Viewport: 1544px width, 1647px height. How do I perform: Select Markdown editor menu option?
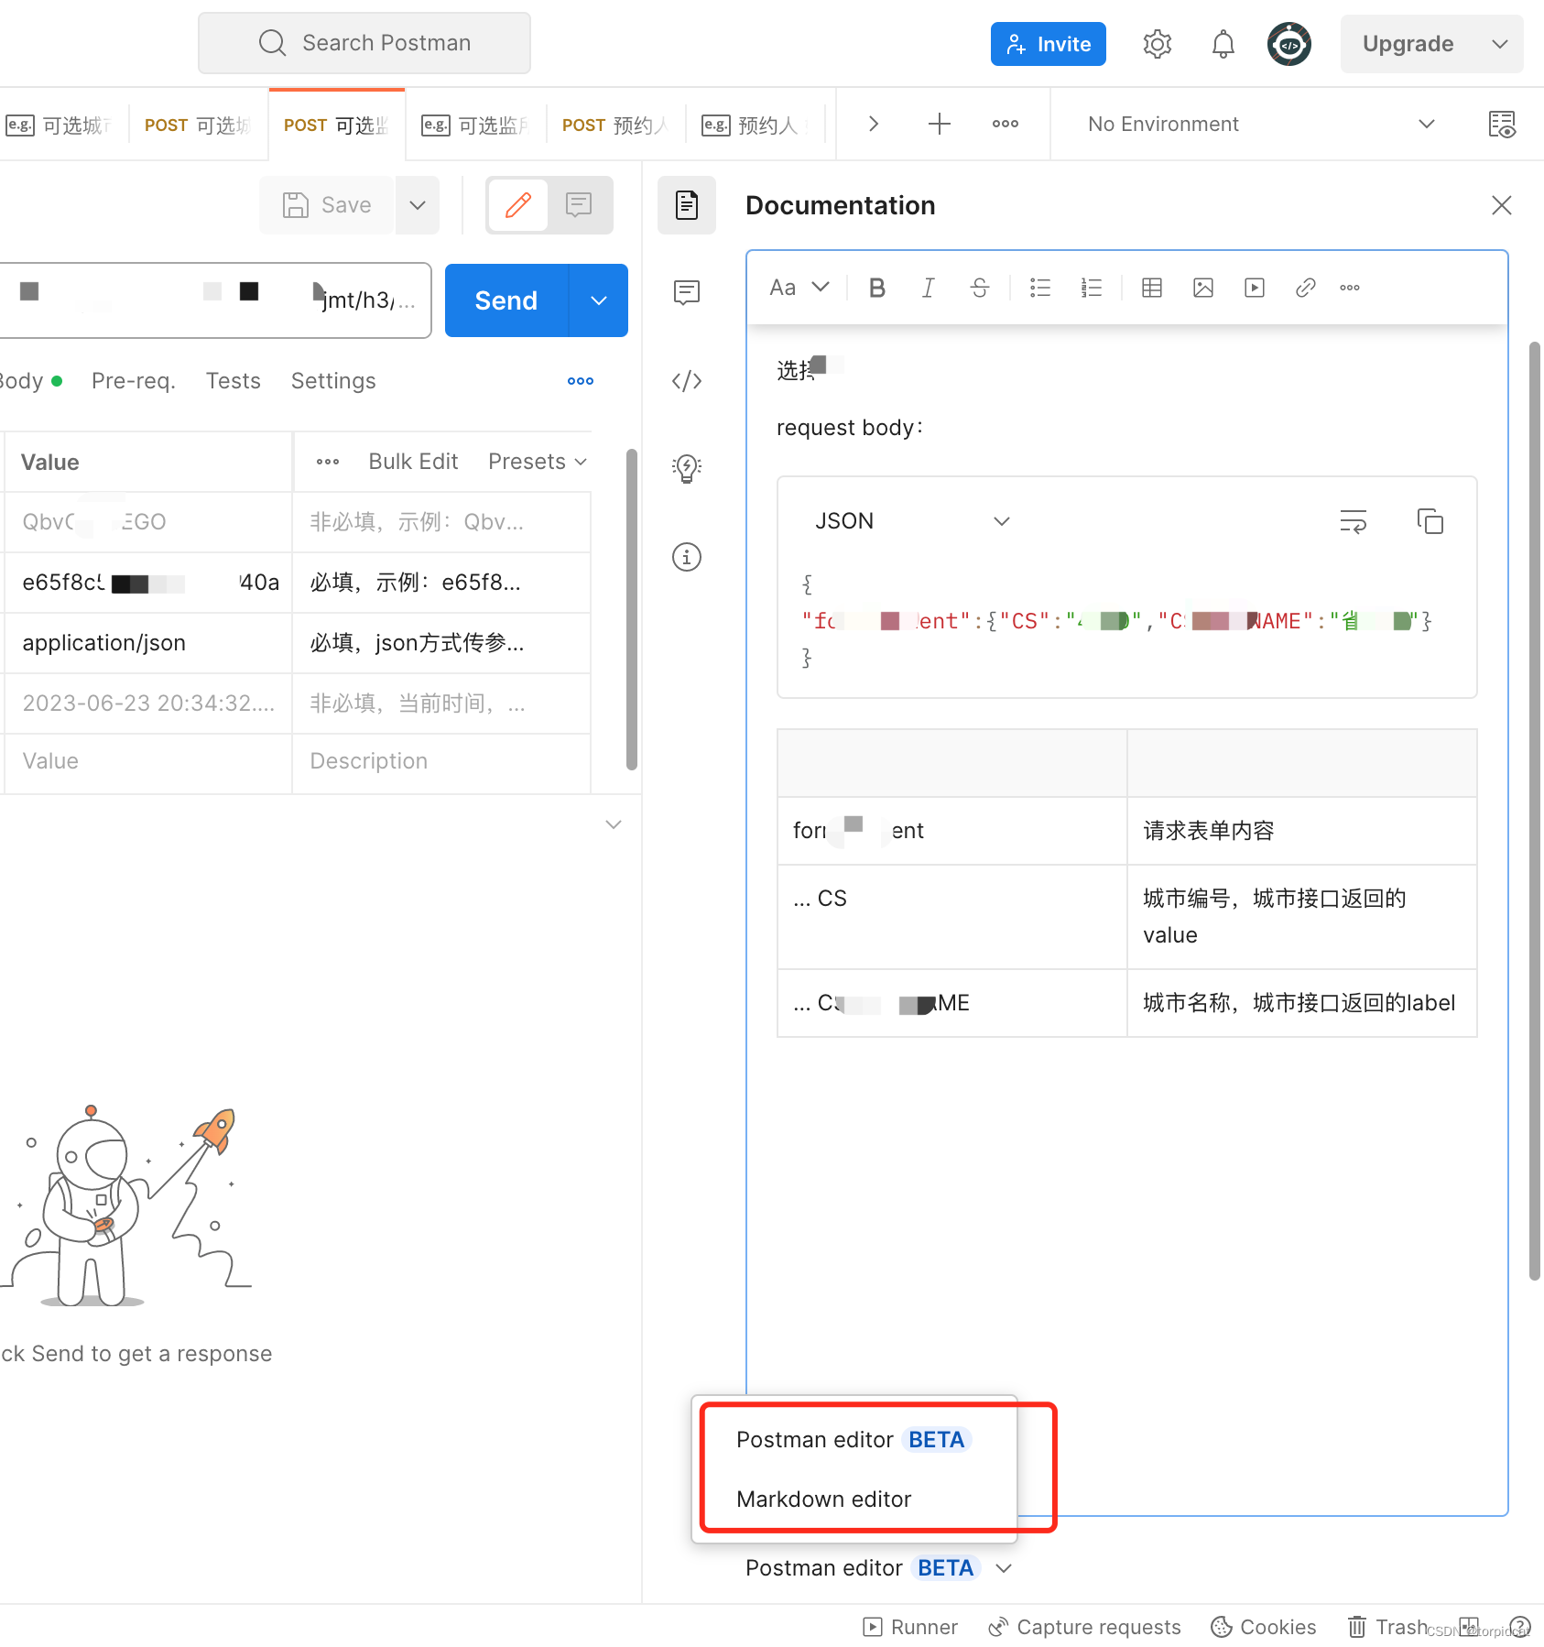(854, 1500)
